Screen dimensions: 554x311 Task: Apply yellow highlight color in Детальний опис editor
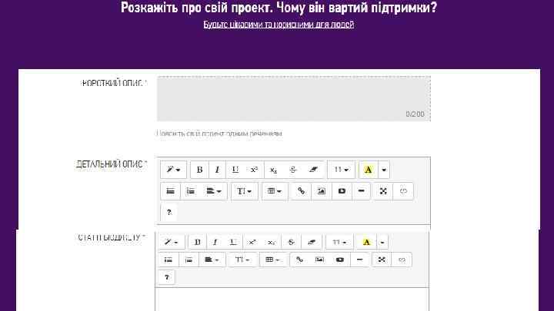(x=368, y=170)
